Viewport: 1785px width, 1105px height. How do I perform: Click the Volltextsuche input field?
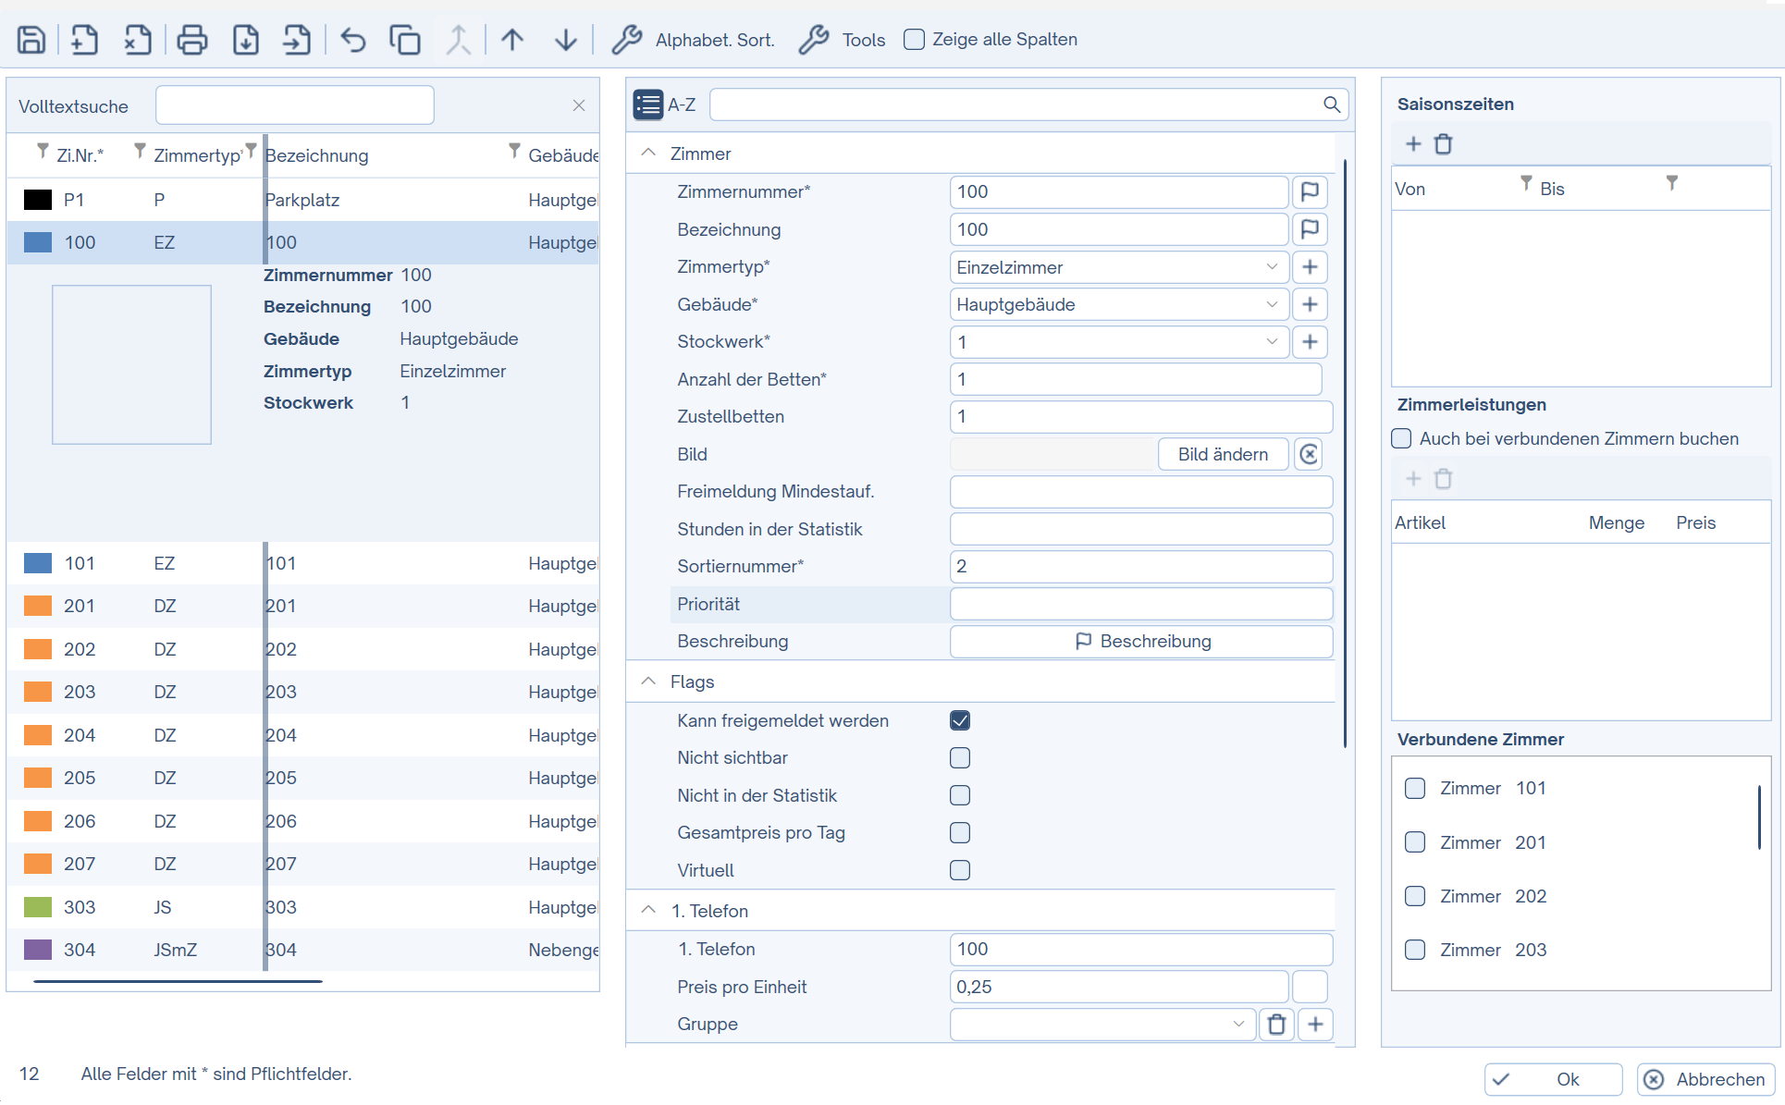(x=294, y=105)
